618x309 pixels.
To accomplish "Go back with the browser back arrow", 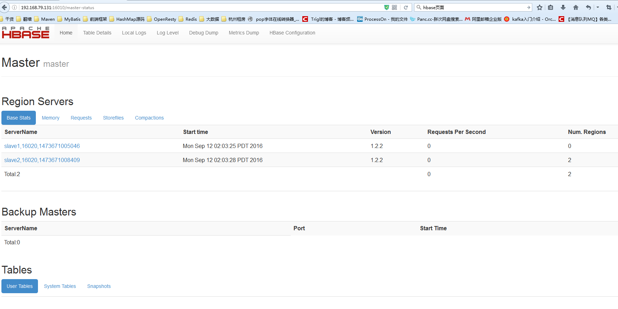I will coord(4,7).
